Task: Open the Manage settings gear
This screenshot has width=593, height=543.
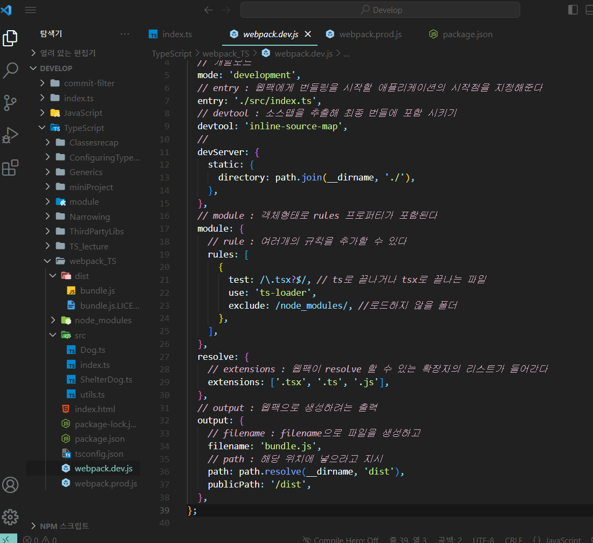Action: (11, 517)
